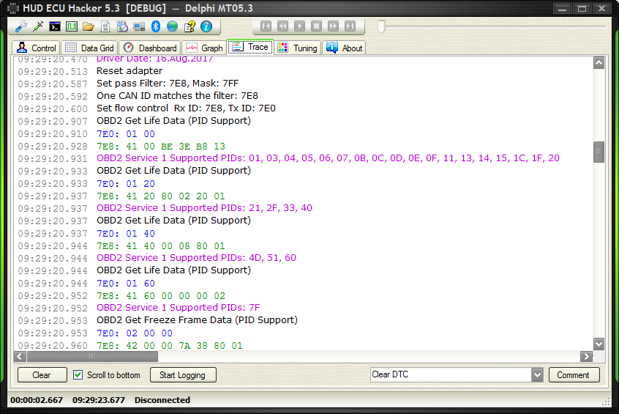
Task: Click the stop playback button
Action: tap(316, 26)
